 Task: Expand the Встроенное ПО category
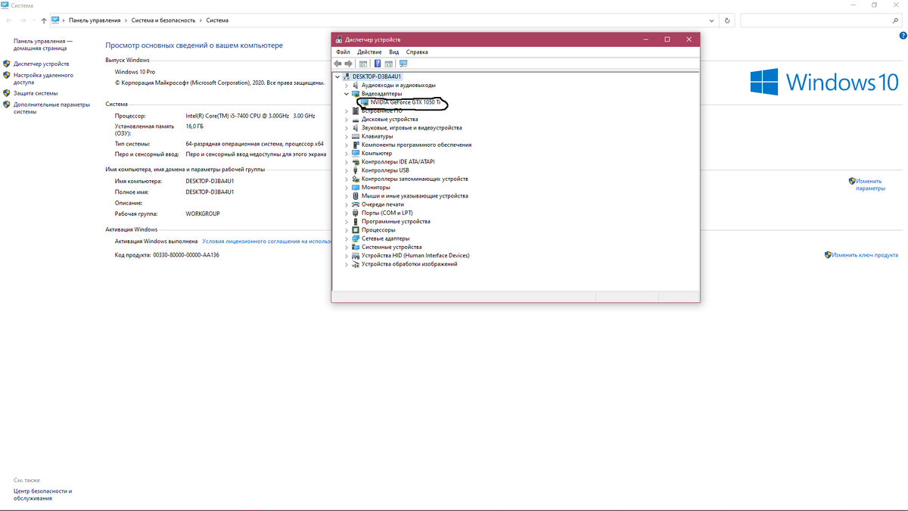pos(347,111)
